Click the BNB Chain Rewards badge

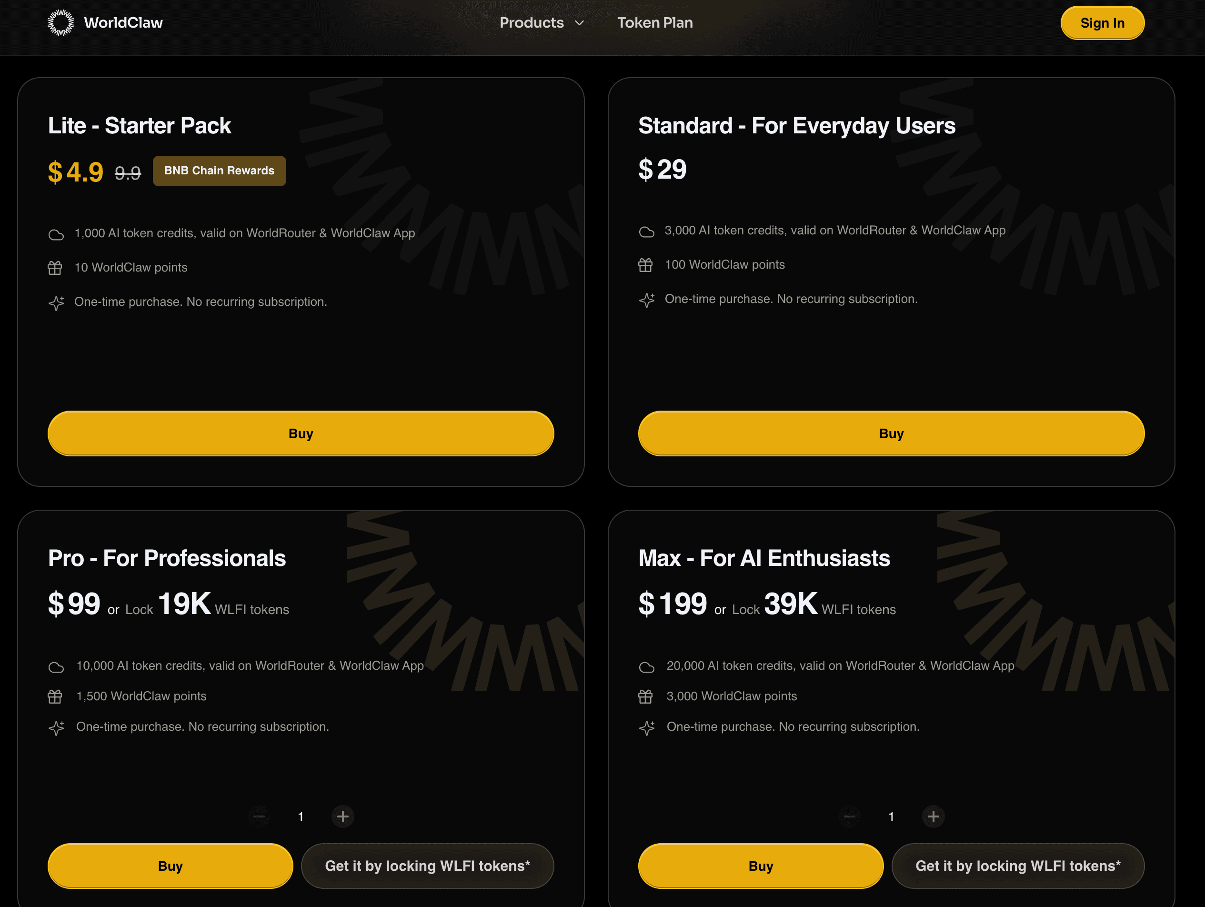click(x=219, y=171)
